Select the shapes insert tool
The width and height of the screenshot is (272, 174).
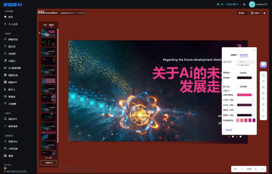263,81
